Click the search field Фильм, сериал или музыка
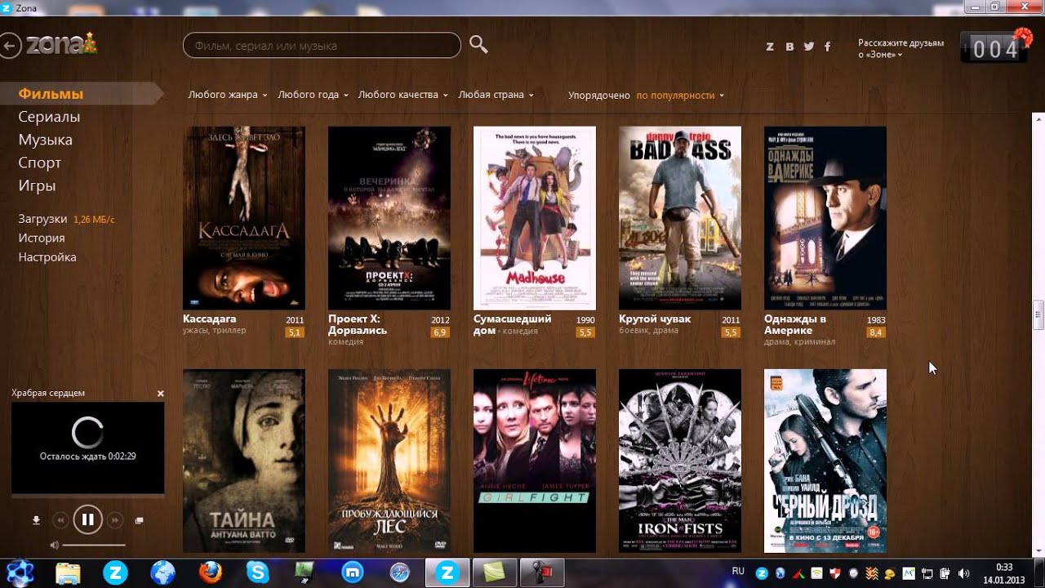1045x588 pixels. pyautogui.click(x=322, y=46)
